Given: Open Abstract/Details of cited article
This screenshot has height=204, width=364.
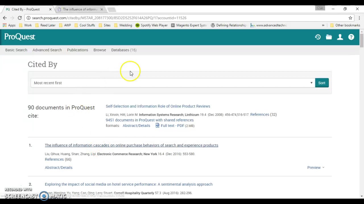Looking at the screenshot, I should point(136,126).
